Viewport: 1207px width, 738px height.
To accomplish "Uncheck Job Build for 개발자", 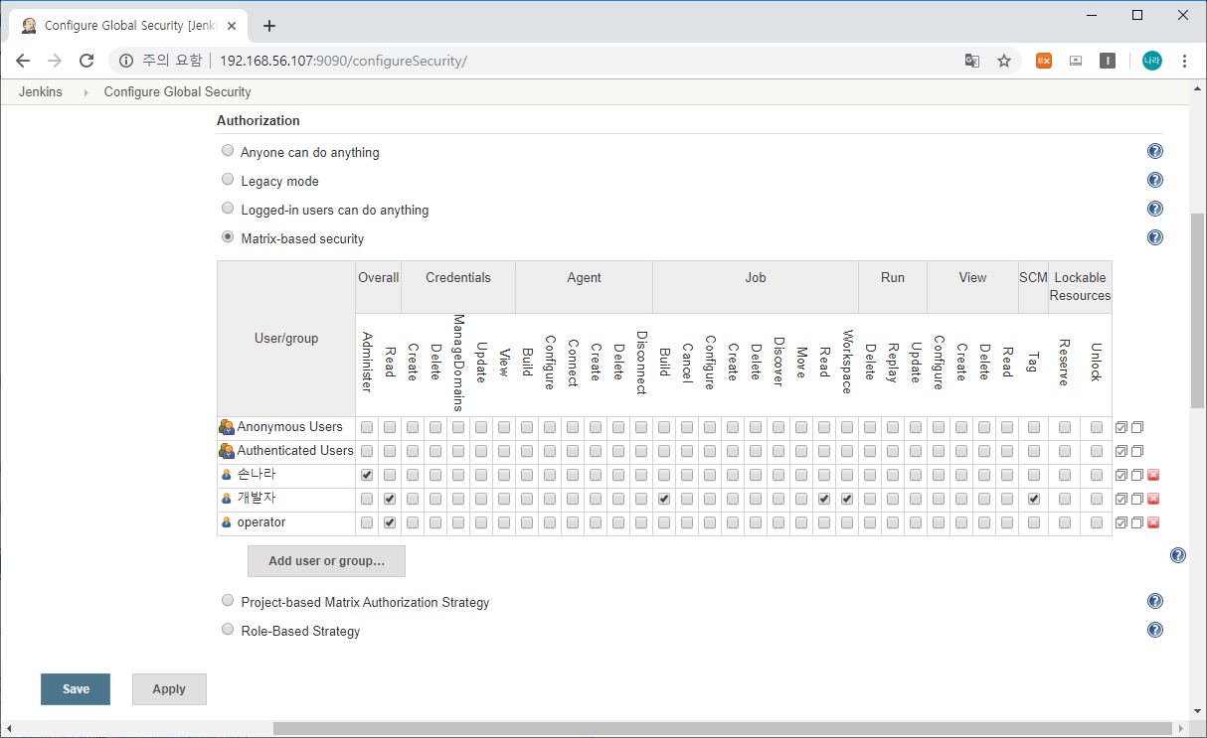I will click(664, 499).
